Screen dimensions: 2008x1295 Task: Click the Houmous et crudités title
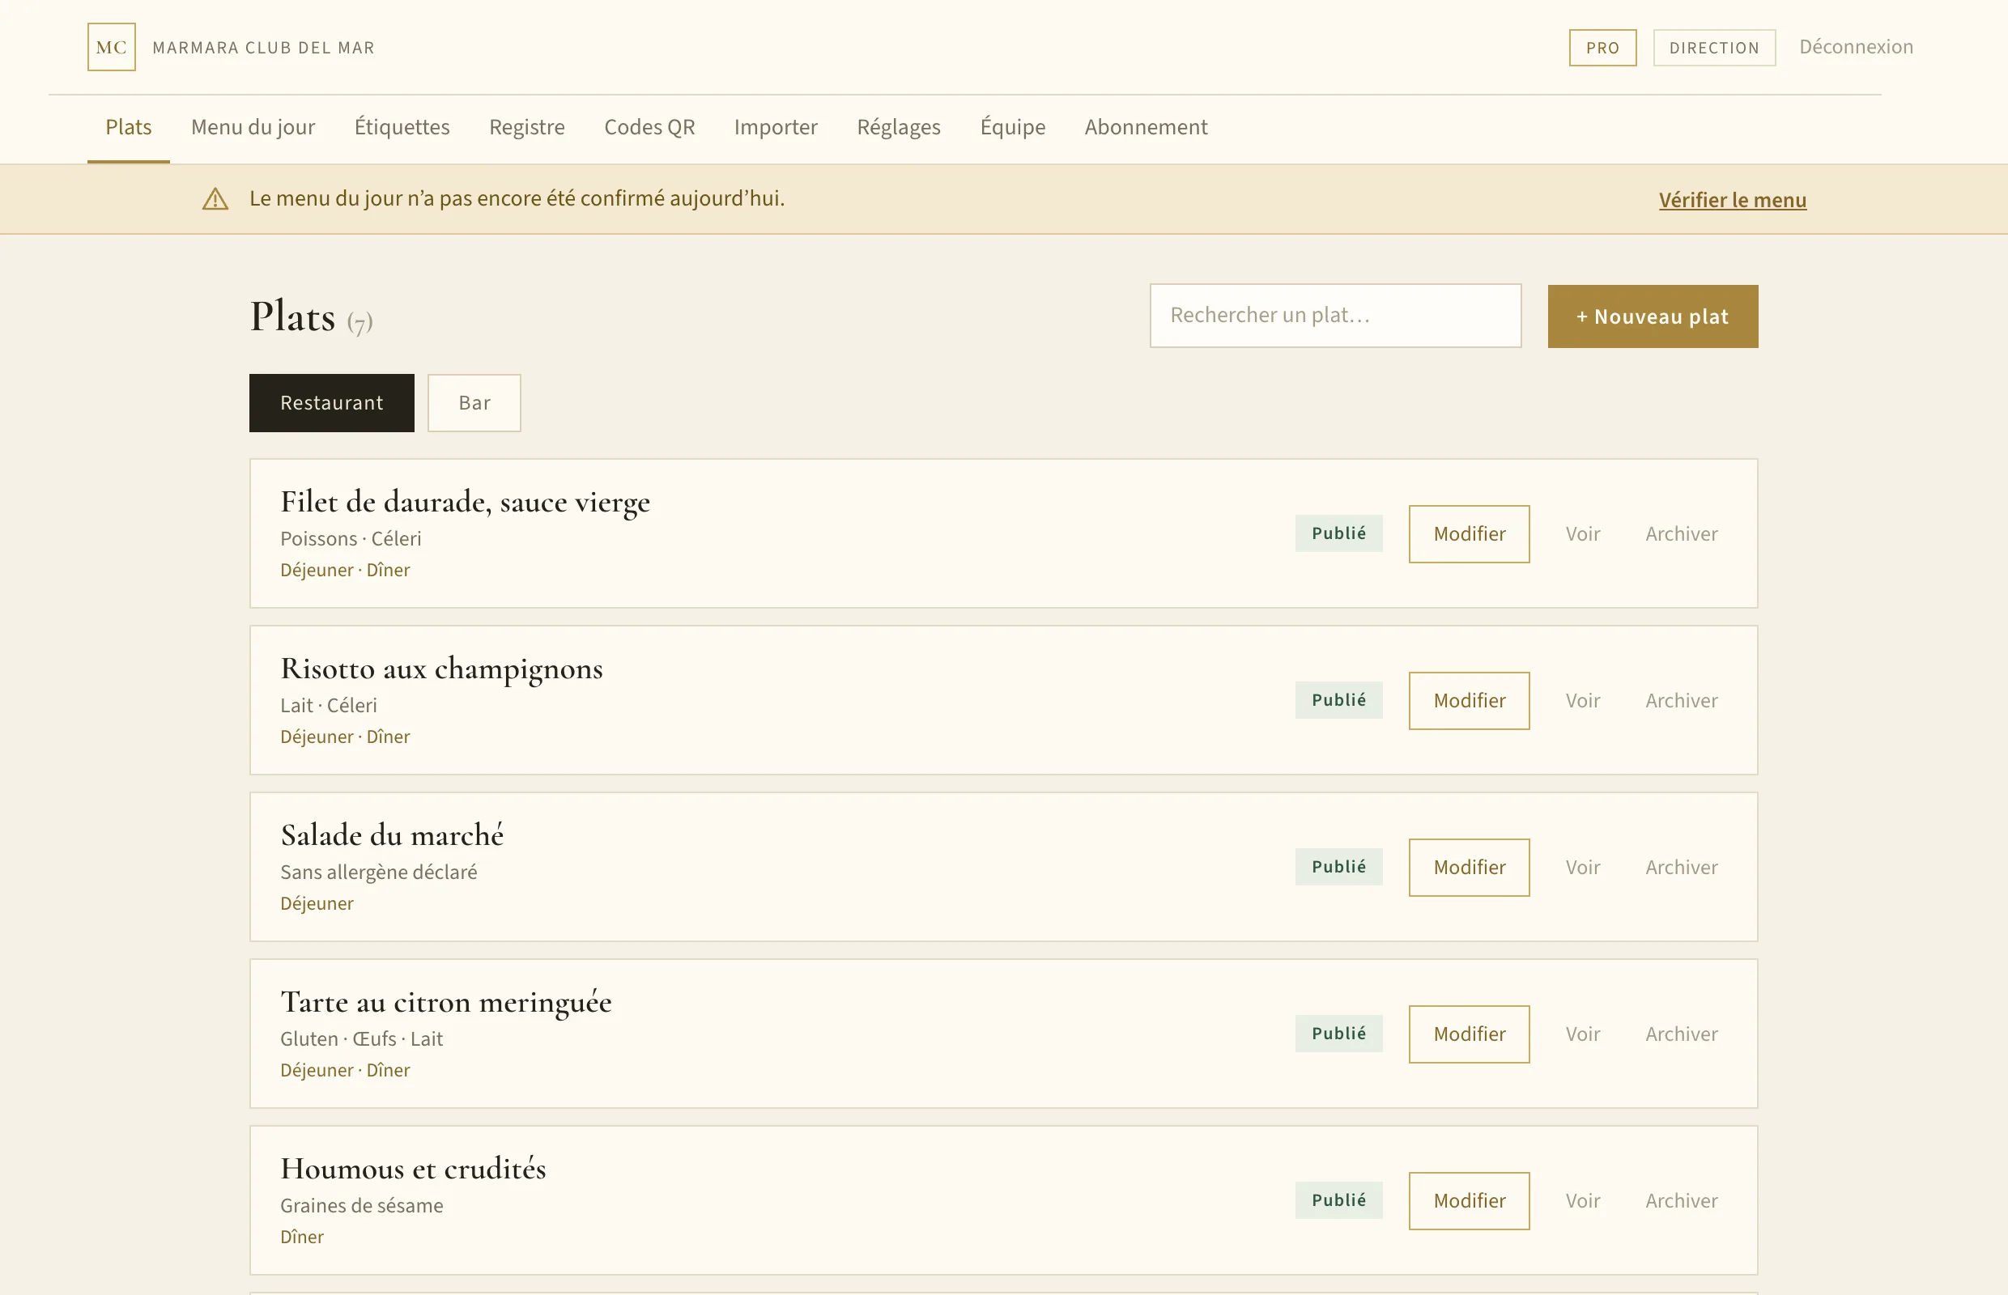point(413,1169)
